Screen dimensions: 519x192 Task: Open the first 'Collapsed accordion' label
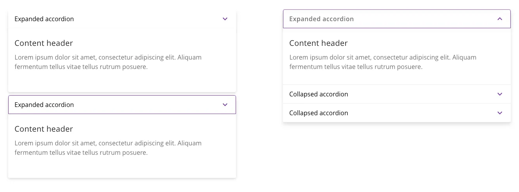click(x=319, y=94)
